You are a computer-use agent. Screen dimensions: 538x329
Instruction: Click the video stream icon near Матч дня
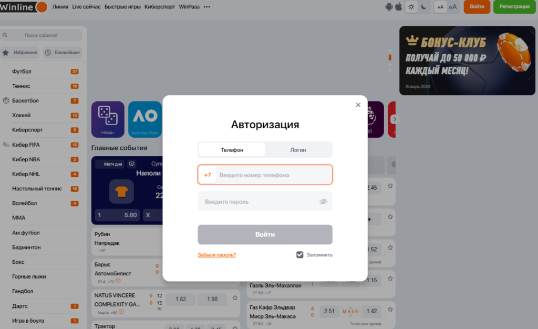click(x=131, y=164)
